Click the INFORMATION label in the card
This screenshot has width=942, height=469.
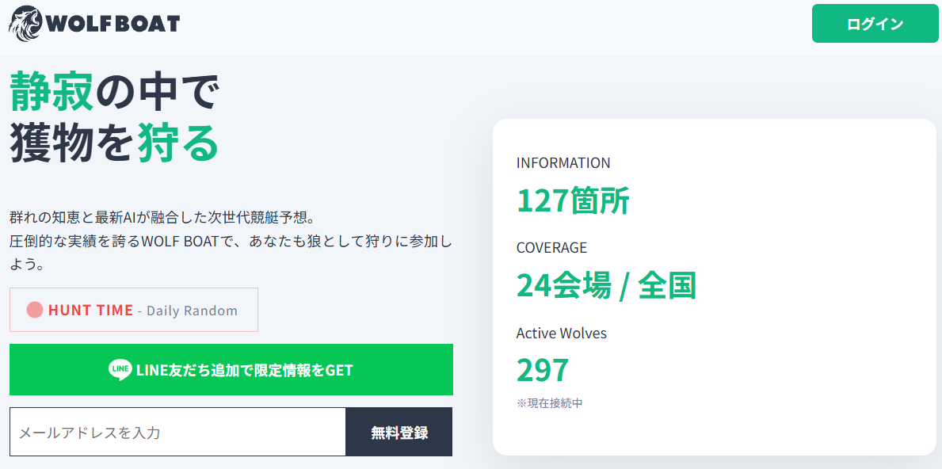[563, 162]
